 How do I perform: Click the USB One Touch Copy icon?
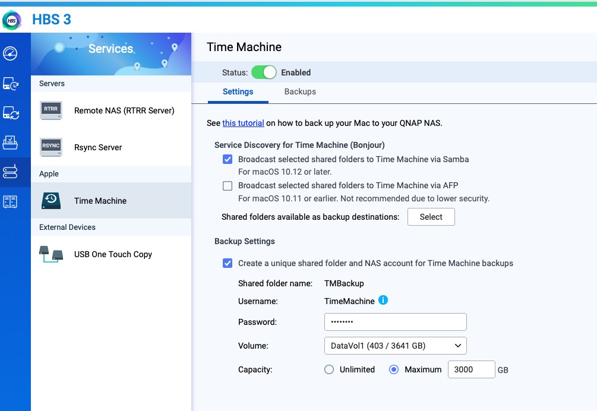(x=51, y=254)
